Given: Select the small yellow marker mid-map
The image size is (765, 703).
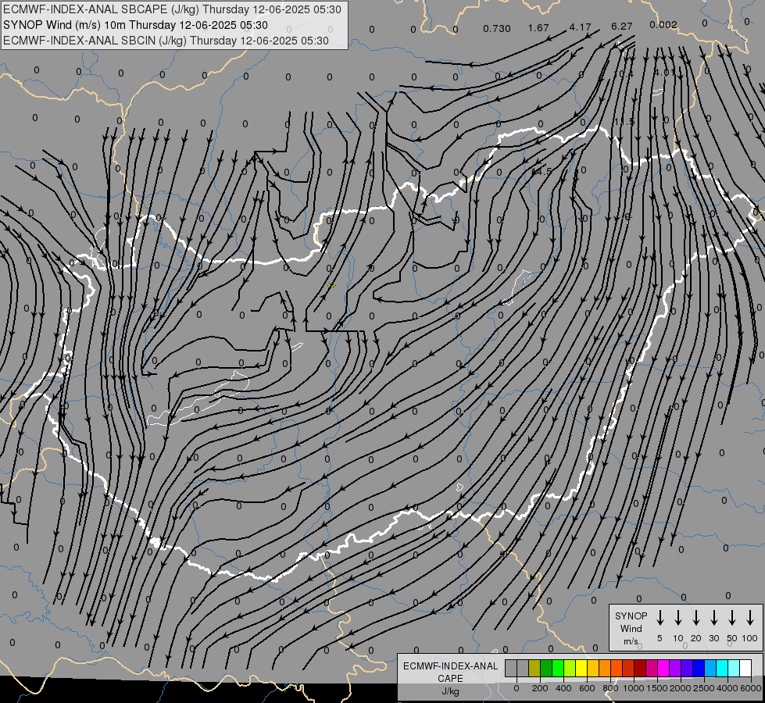Looking at the screenshot, I should coord(331,285).
